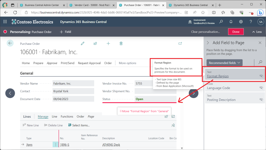Click the browser refresh button
Viewport: 266px width, 150px height.
[15, 12]
